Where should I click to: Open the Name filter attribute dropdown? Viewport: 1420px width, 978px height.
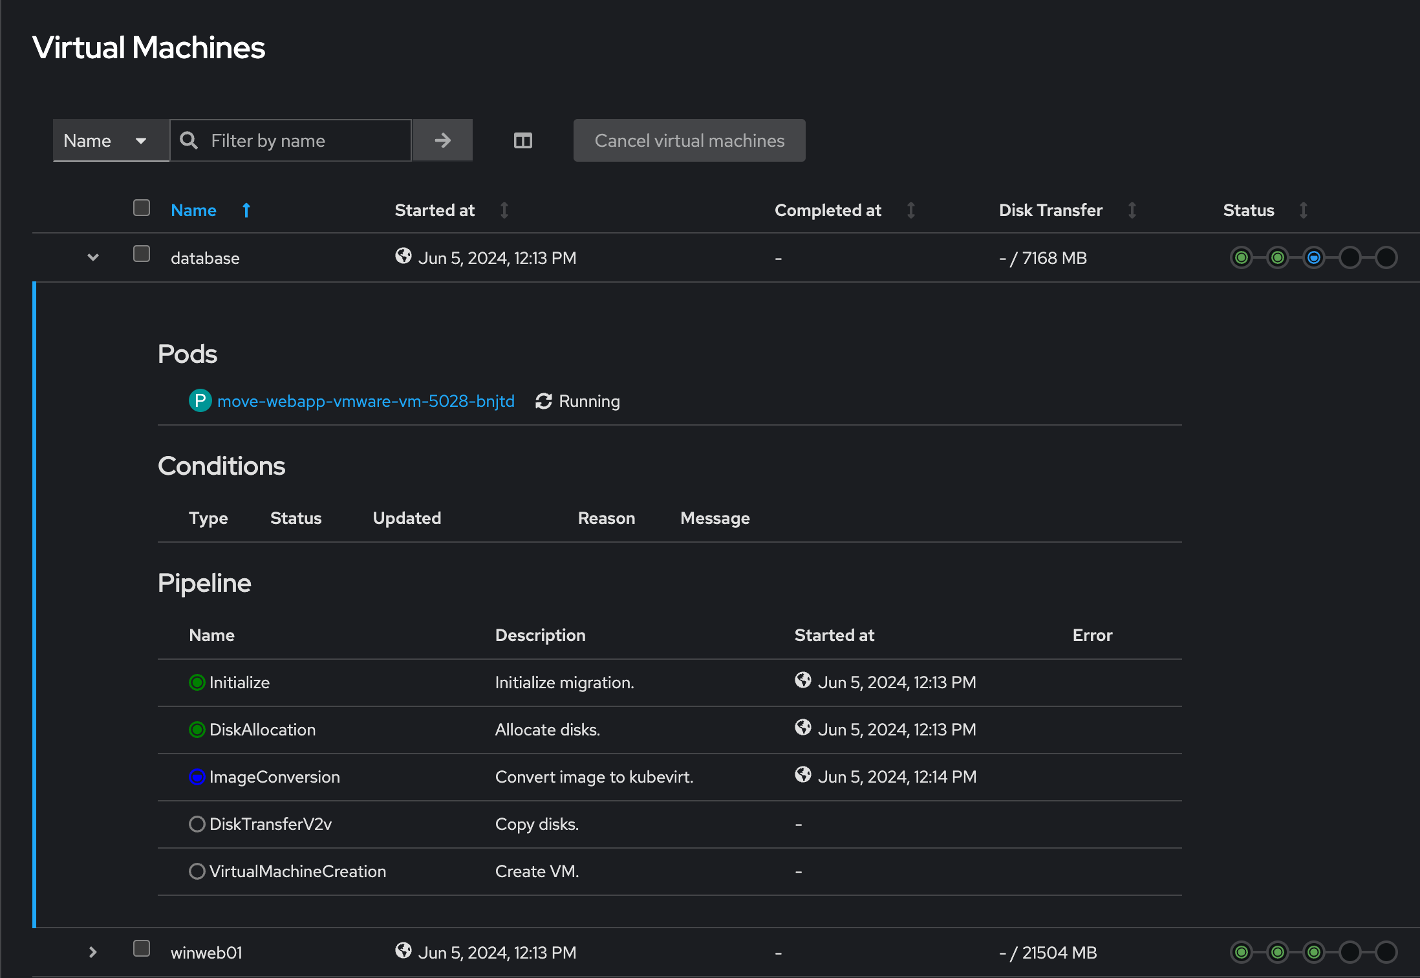(x=111, y=140)
